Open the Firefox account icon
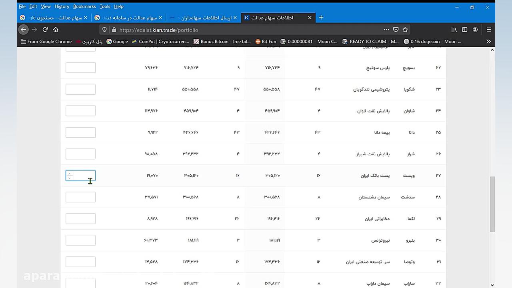The width and height of the screenshot is (512, 288). (x=475, y=30)
